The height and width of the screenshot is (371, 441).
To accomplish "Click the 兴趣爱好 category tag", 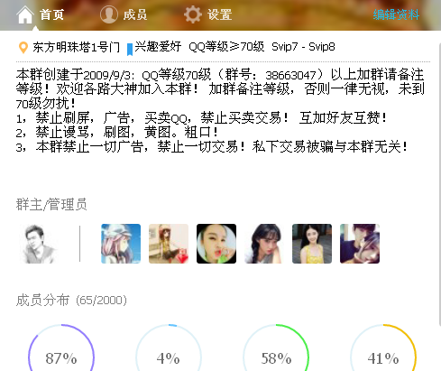I will [x=158, y=47].
